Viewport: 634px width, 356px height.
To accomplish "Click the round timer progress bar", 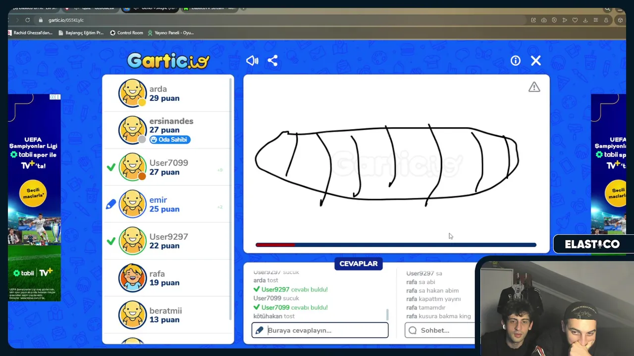I will click(x=396, y=245).
